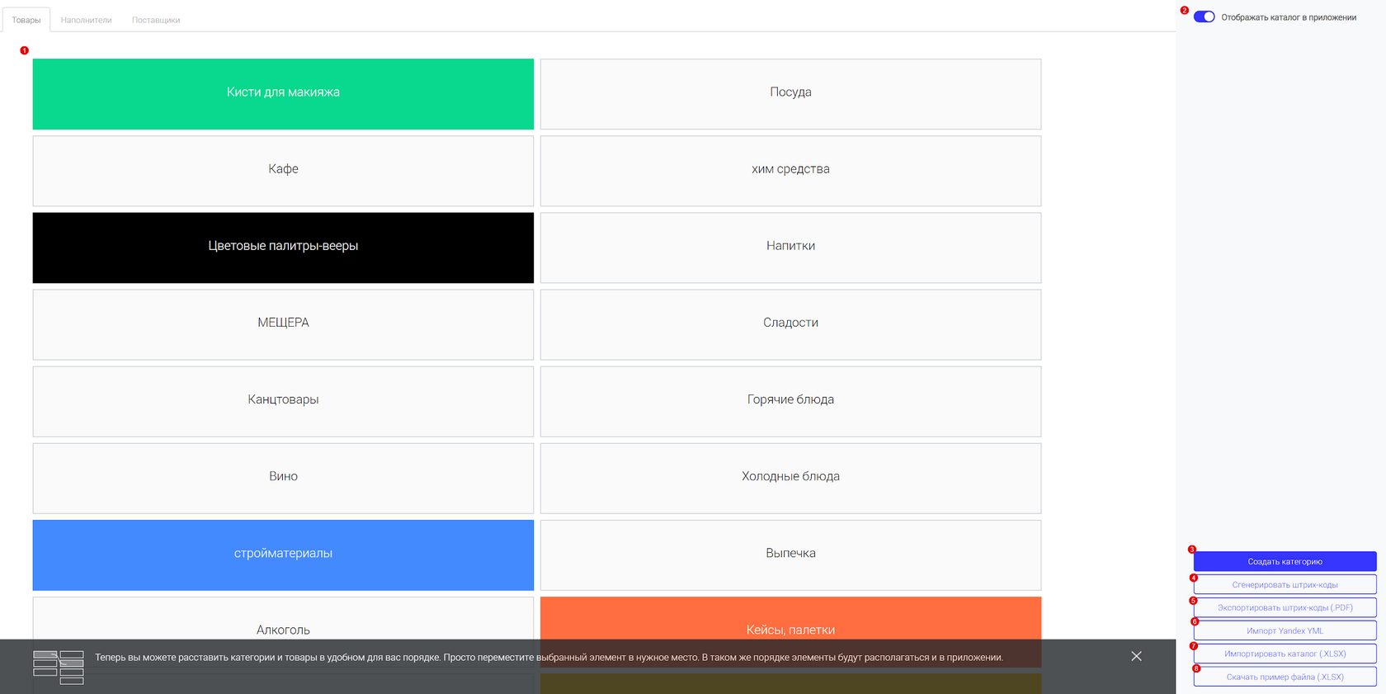Open the стройматериалы category tile
The width and height of the screenshot is (1386, 694).
(283, 555)
